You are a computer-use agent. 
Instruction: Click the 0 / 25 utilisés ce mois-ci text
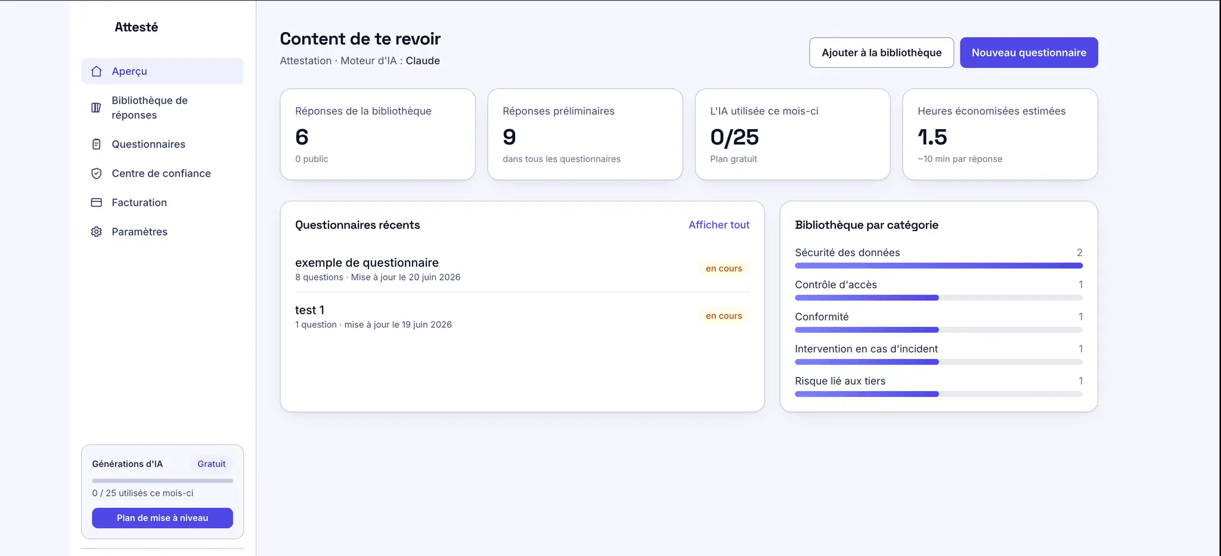[x=142, y=493]
